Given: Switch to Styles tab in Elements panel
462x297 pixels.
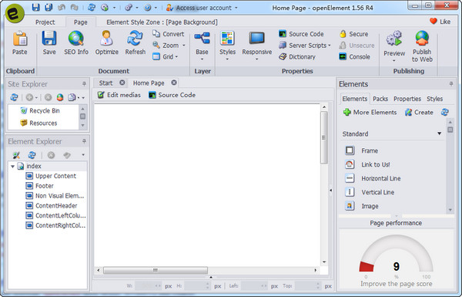Looking at the screenshot, I should 434,99.
